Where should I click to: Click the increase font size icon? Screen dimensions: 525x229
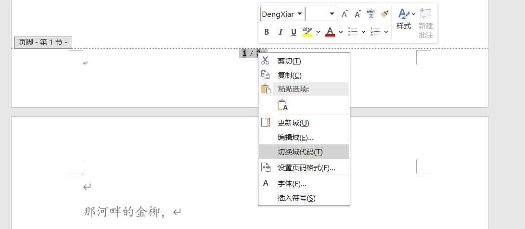tap(345, 14)
